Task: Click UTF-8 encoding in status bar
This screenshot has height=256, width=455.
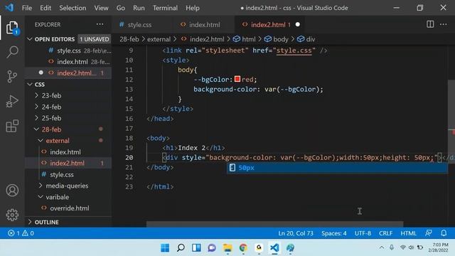Action: [x=363, y=233]
